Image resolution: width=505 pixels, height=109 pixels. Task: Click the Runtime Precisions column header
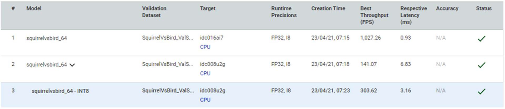284,12
